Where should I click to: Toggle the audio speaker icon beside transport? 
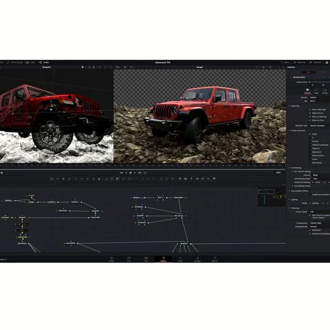[2, 173]
